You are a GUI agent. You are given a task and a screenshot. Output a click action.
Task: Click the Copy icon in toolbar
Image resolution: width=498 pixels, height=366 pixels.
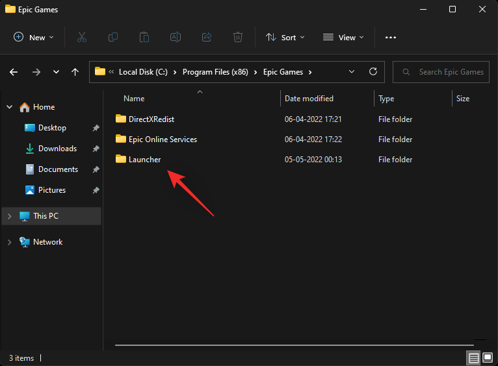click(113, 38)
